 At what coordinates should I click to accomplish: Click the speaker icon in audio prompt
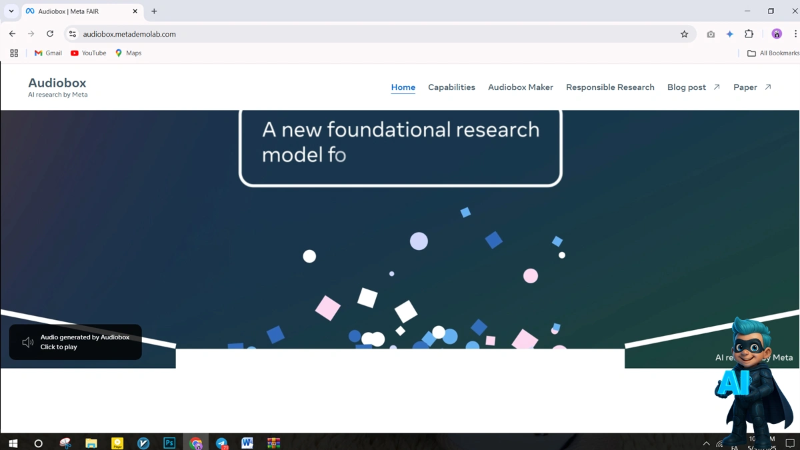[x=27, y=343]
